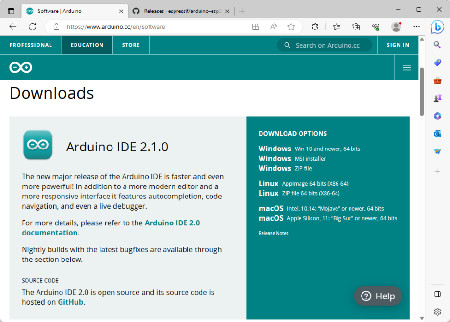The image size is (450, 322).
Task: Open Arduino IDE 2.0 documentation link
Action: (x=111, y=228)
